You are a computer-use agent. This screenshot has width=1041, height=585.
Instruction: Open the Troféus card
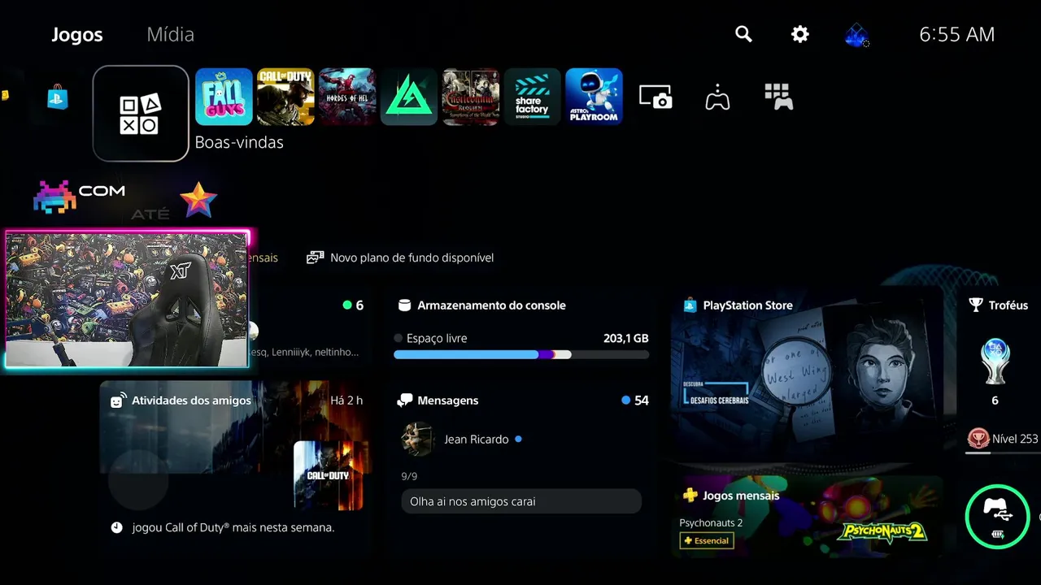[1000, 374]
